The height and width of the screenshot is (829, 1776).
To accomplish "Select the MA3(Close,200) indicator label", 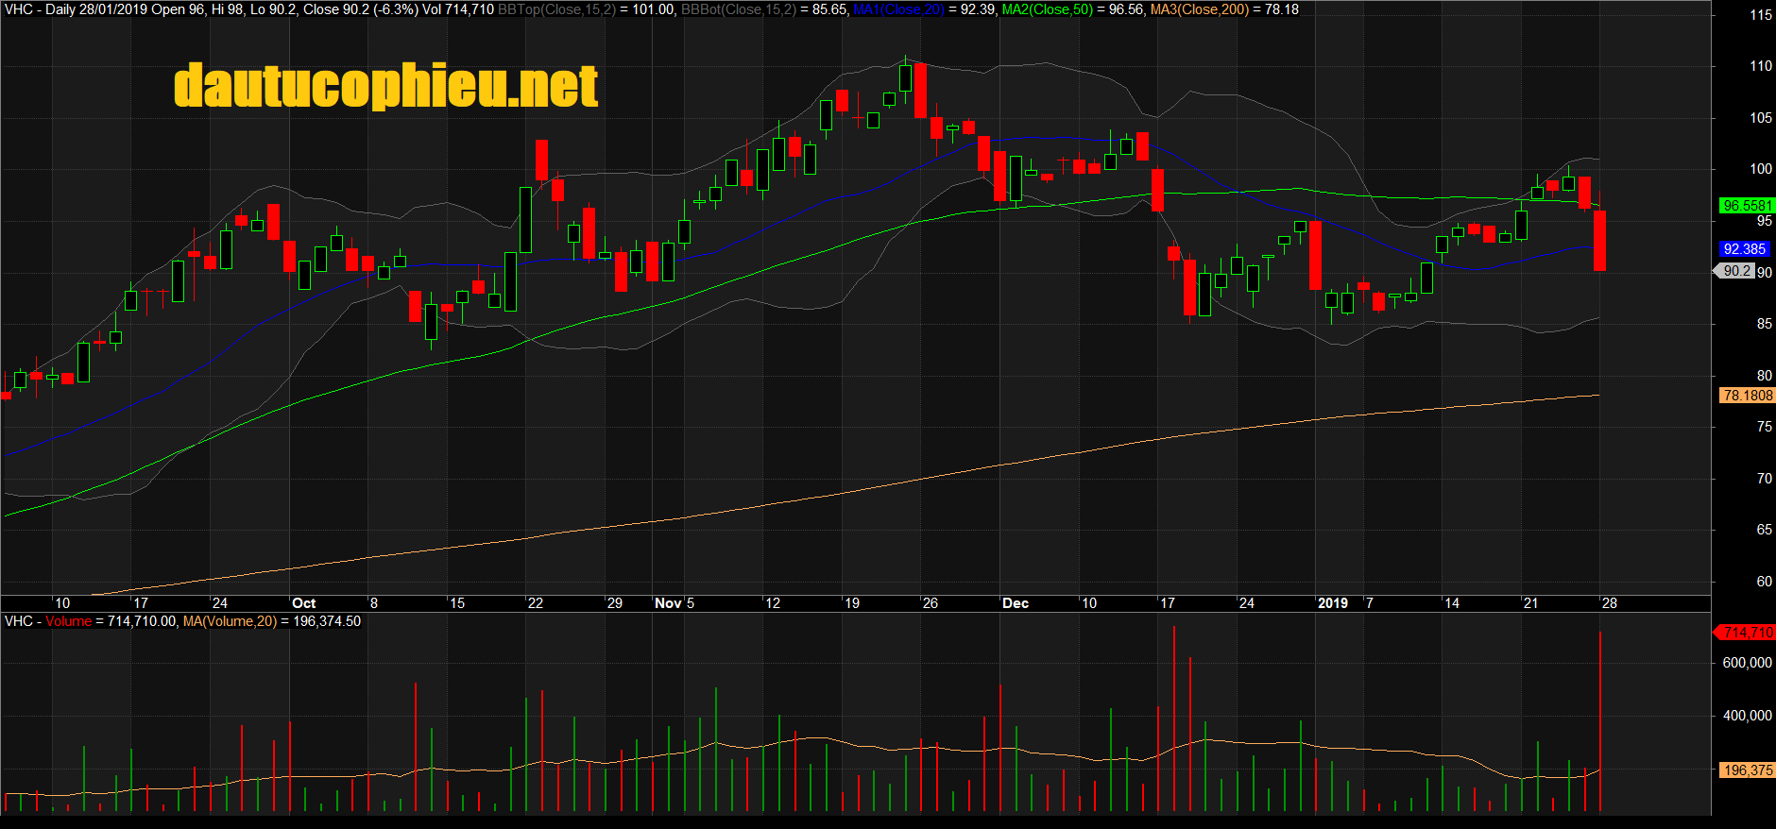I will click(1200, 9).
